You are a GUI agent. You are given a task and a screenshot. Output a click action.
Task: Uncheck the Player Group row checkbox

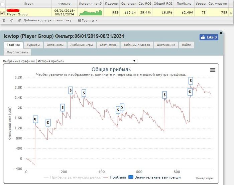coord(2,12)
